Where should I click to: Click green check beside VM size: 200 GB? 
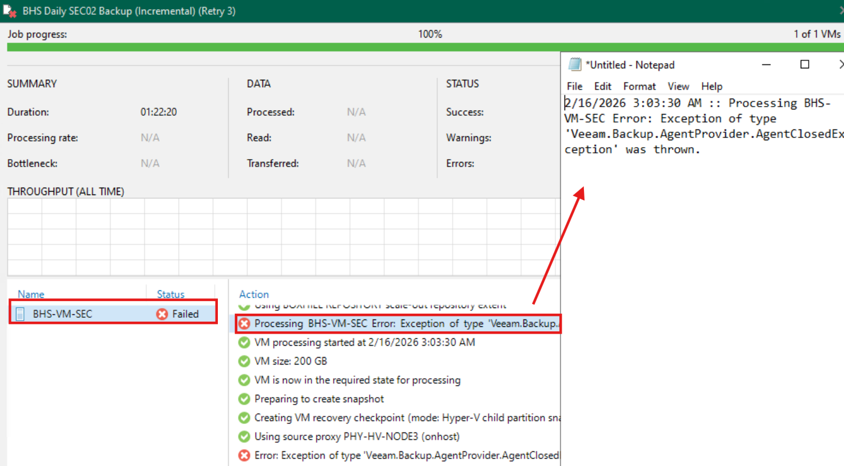pyautogui.click(x=244, y=361)
